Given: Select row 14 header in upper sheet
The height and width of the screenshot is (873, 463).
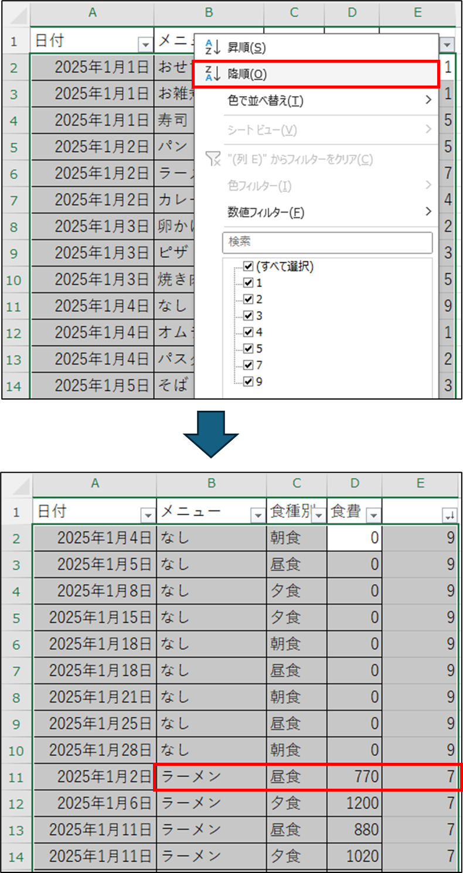Looking at the screenshot, I should [15, 386].
